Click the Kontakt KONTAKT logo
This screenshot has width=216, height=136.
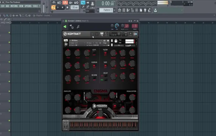pos(72,34)
